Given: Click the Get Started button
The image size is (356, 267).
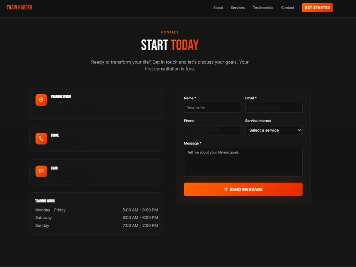Looking at the screenshot, I should point(317,7).
